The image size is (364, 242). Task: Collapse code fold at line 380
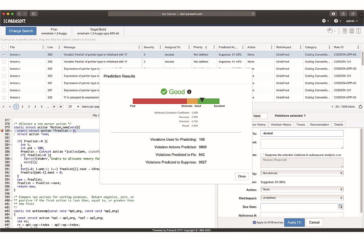point(11,131)
